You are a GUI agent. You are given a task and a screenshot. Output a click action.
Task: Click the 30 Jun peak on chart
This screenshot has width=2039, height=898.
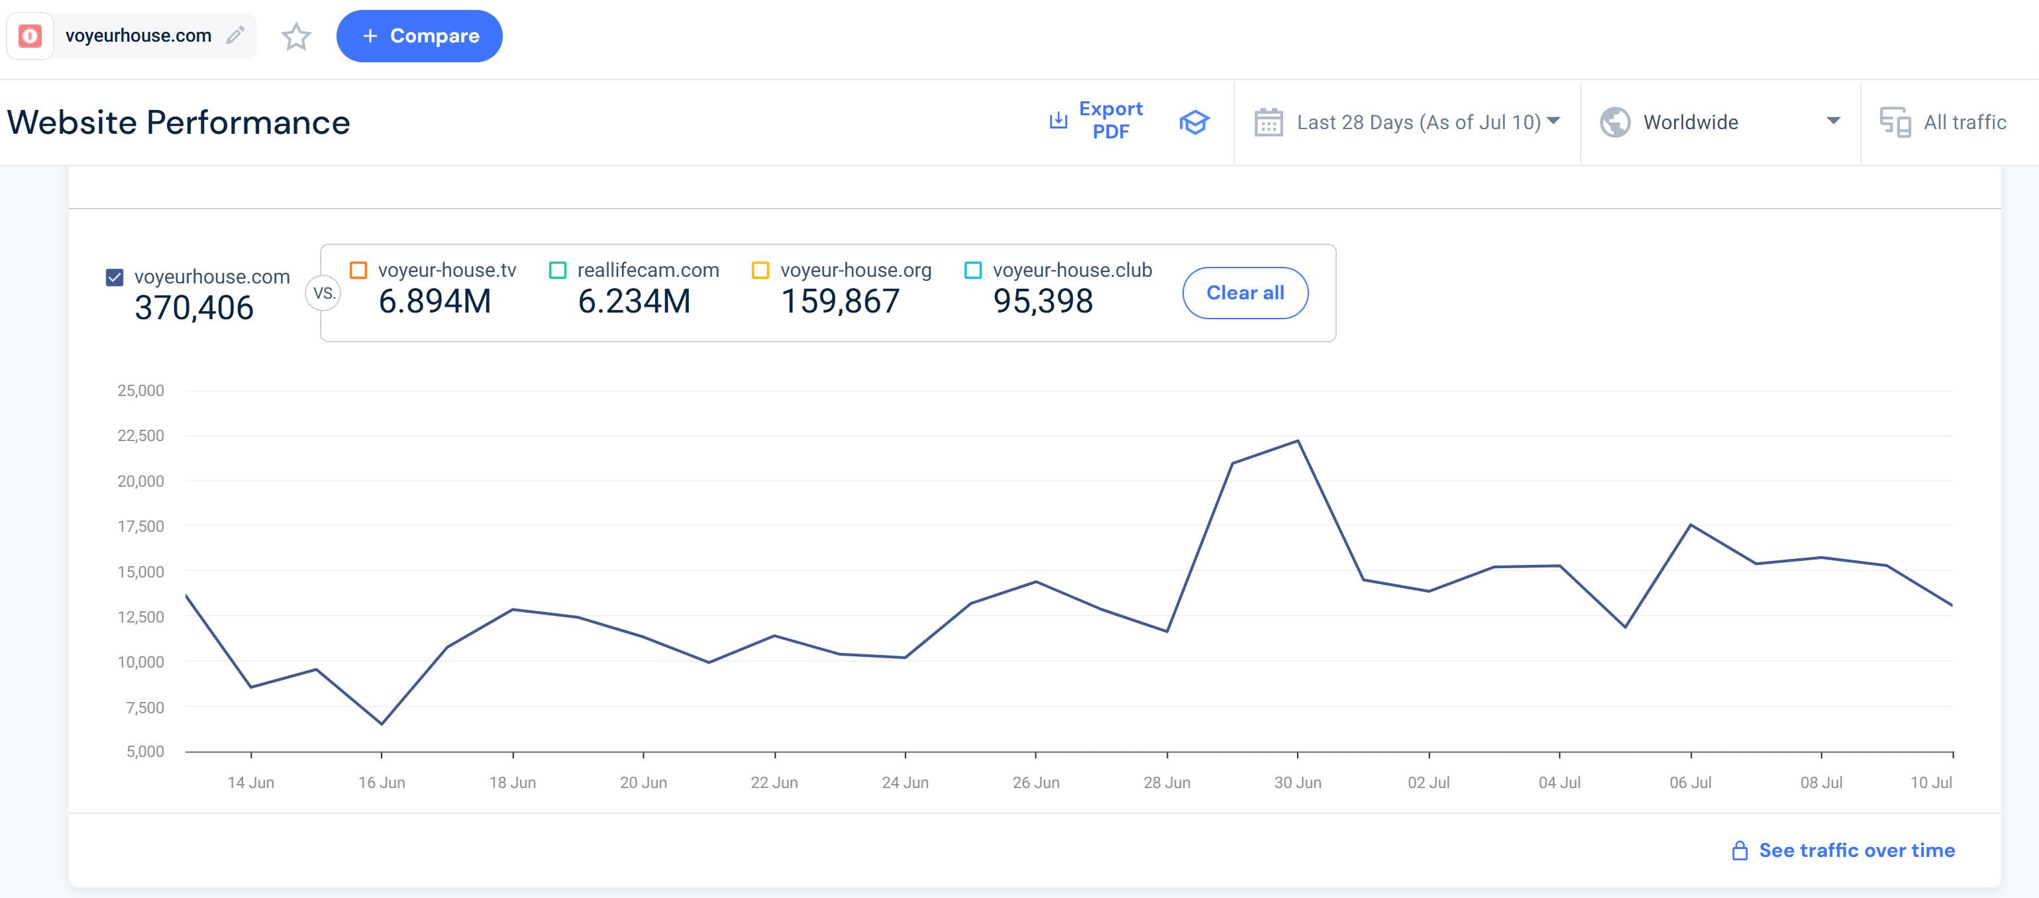pos(1297,440)
